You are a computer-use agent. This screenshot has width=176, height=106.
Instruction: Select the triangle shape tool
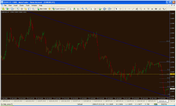pos(152,9)
